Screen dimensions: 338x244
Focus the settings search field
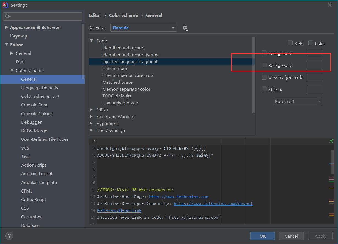pos(43,17)
